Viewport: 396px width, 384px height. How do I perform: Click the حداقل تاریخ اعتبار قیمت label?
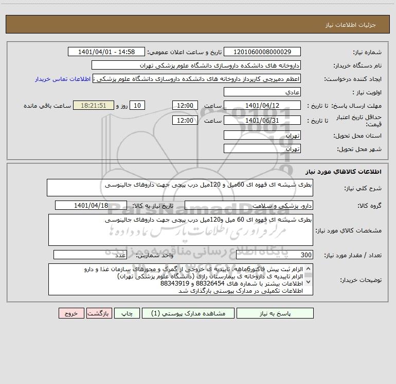pyautogui.click(x=358, y=121)
